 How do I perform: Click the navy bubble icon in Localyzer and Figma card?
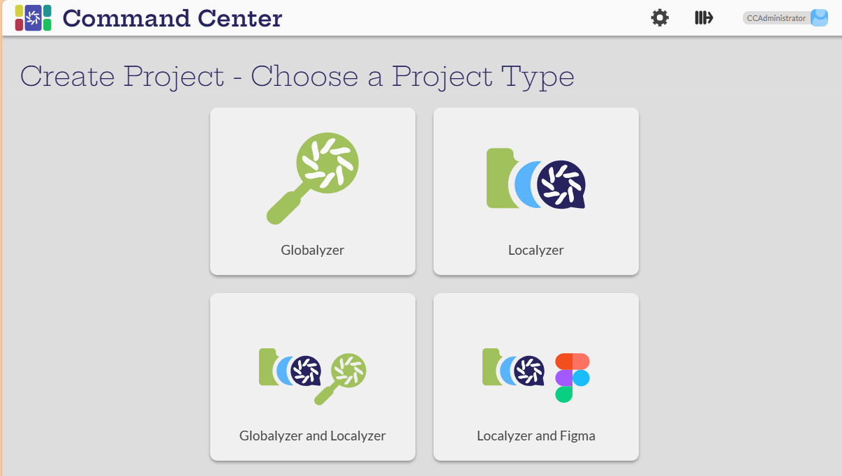coord(529,371)
